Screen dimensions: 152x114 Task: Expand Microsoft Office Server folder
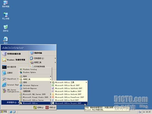pyautogui.click(x=35, y=100)
